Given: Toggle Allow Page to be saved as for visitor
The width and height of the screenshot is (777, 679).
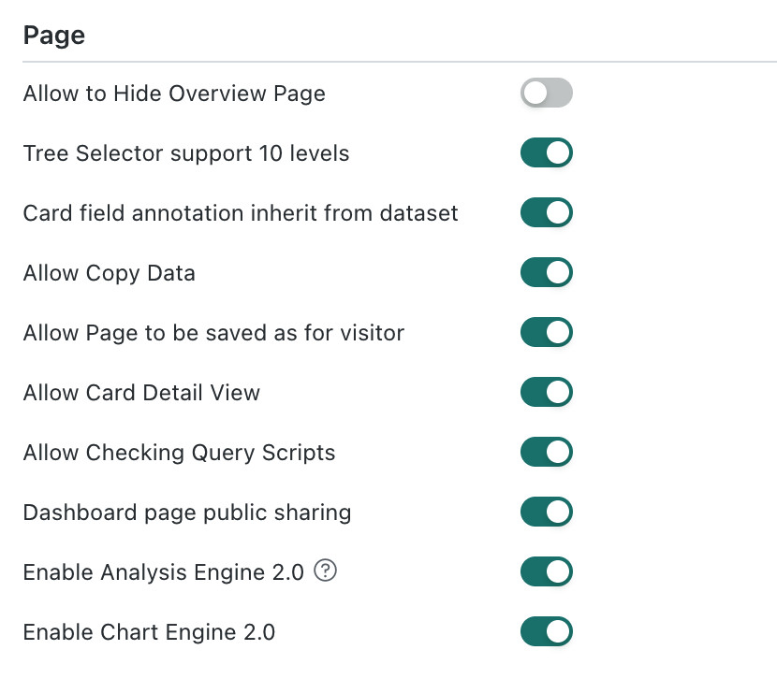Looking at the screenshot, I should pyautogui.click(x=546, y=332).
